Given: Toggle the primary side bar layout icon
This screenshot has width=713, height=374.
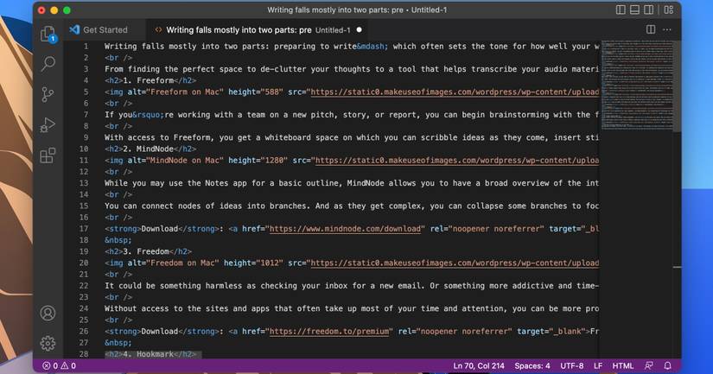Looking at the screenshot, I should (x=621, y=10).
